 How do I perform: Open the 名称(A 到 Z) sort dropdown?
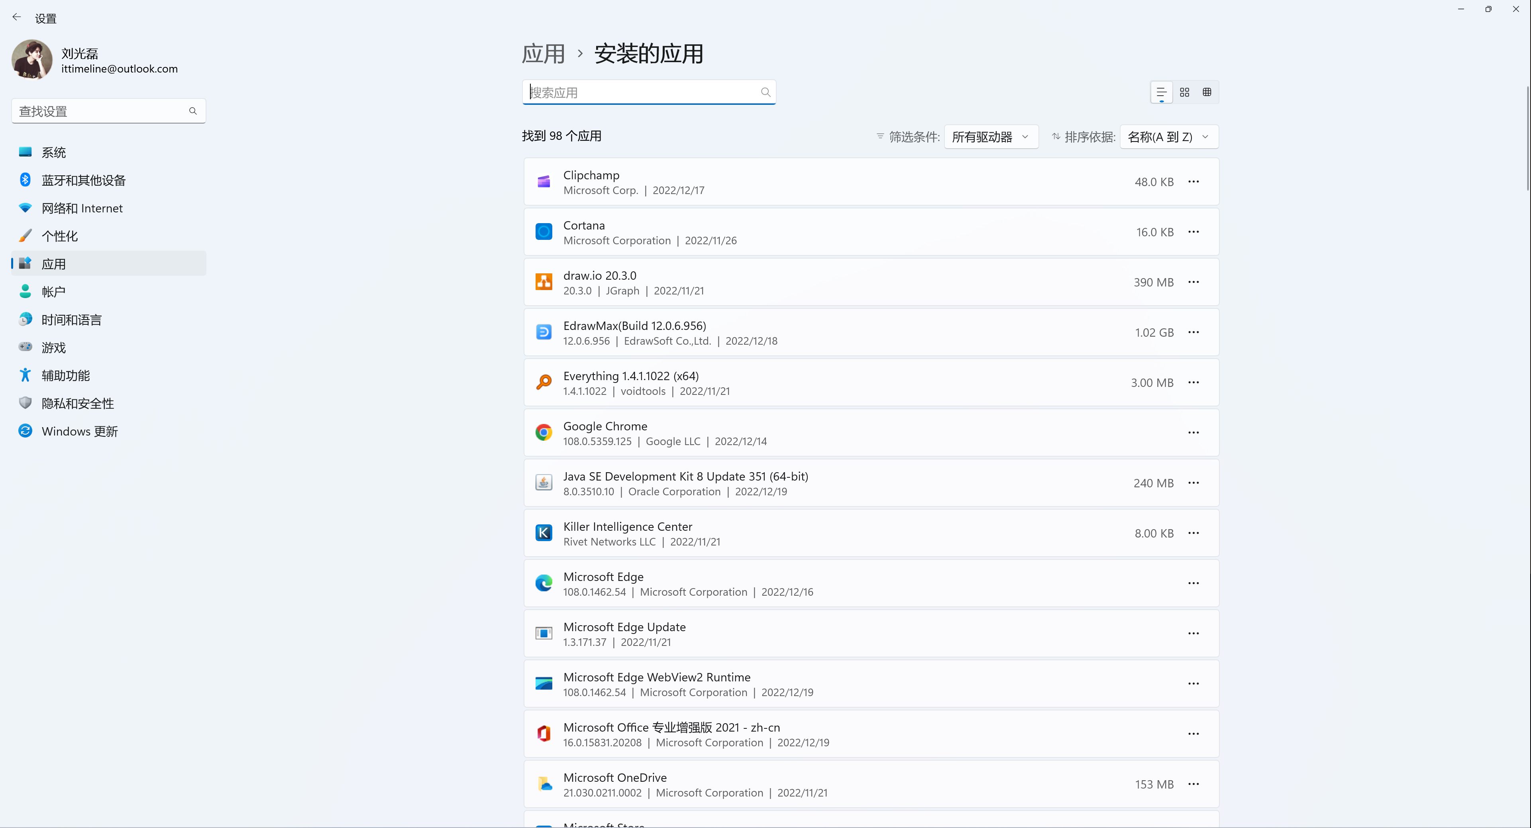(x=1168, y=137)
